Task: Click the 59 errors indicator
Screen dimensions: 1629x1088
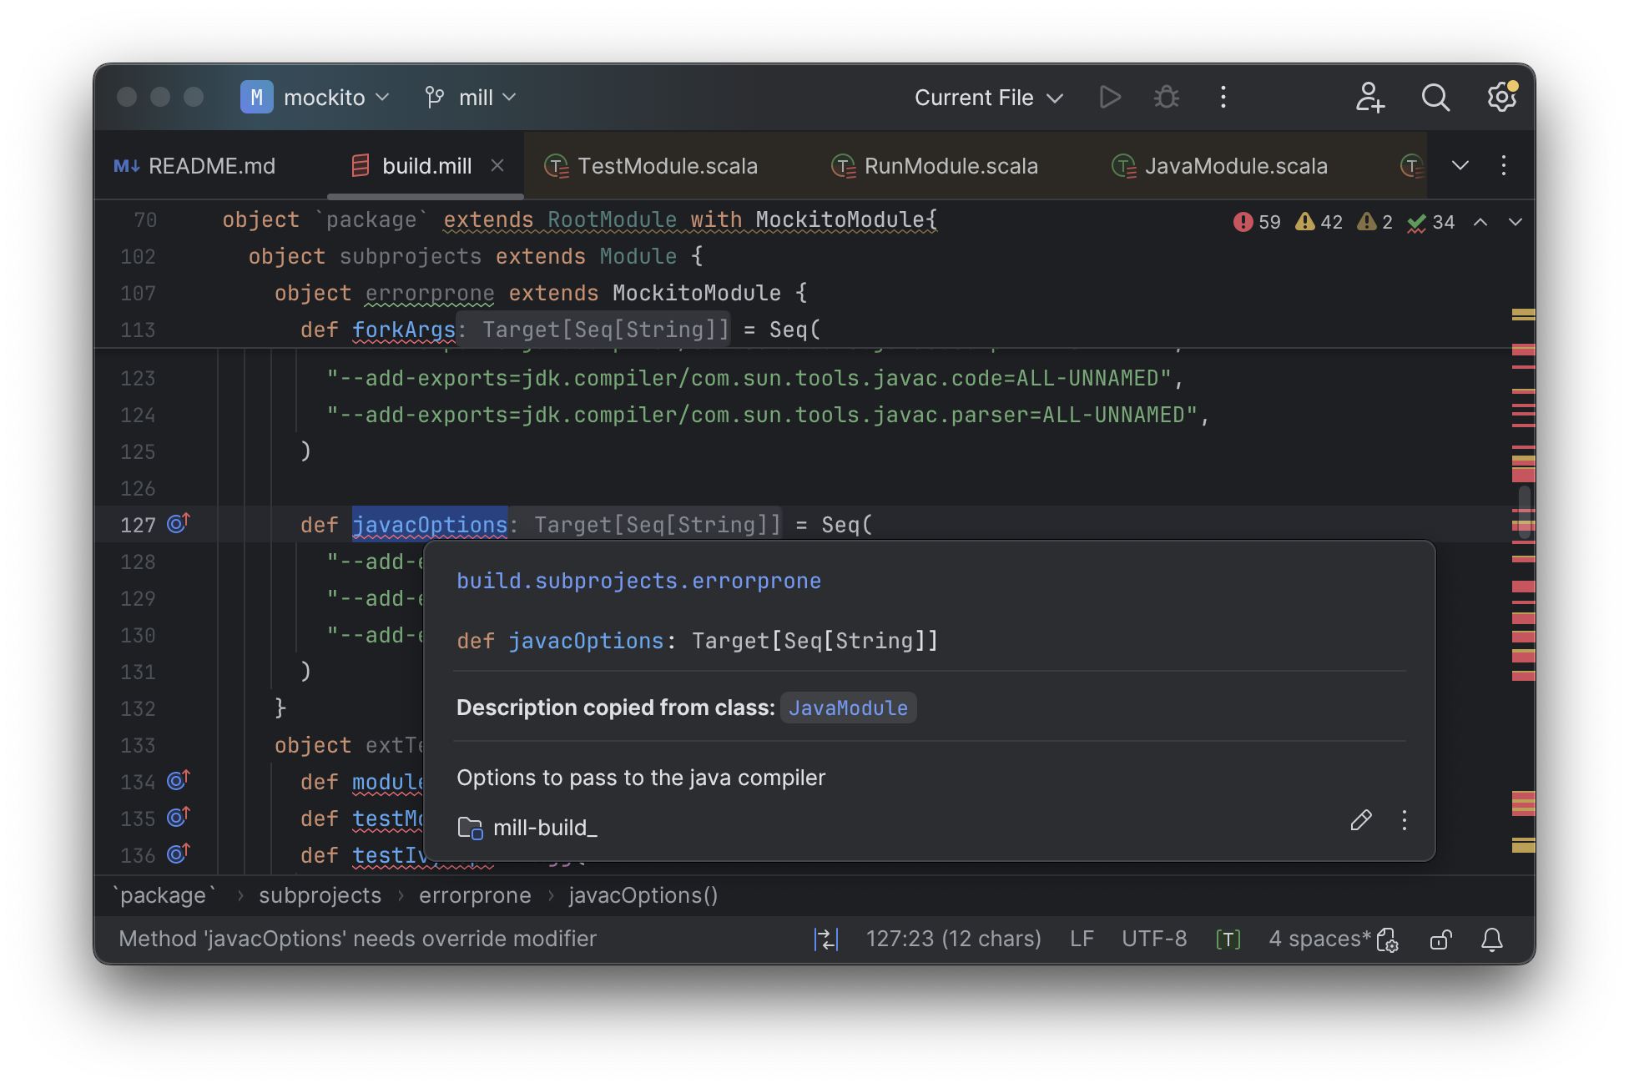Action: 1255,221
